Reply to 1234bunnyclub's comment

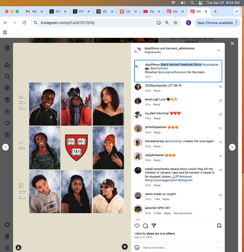157,91
